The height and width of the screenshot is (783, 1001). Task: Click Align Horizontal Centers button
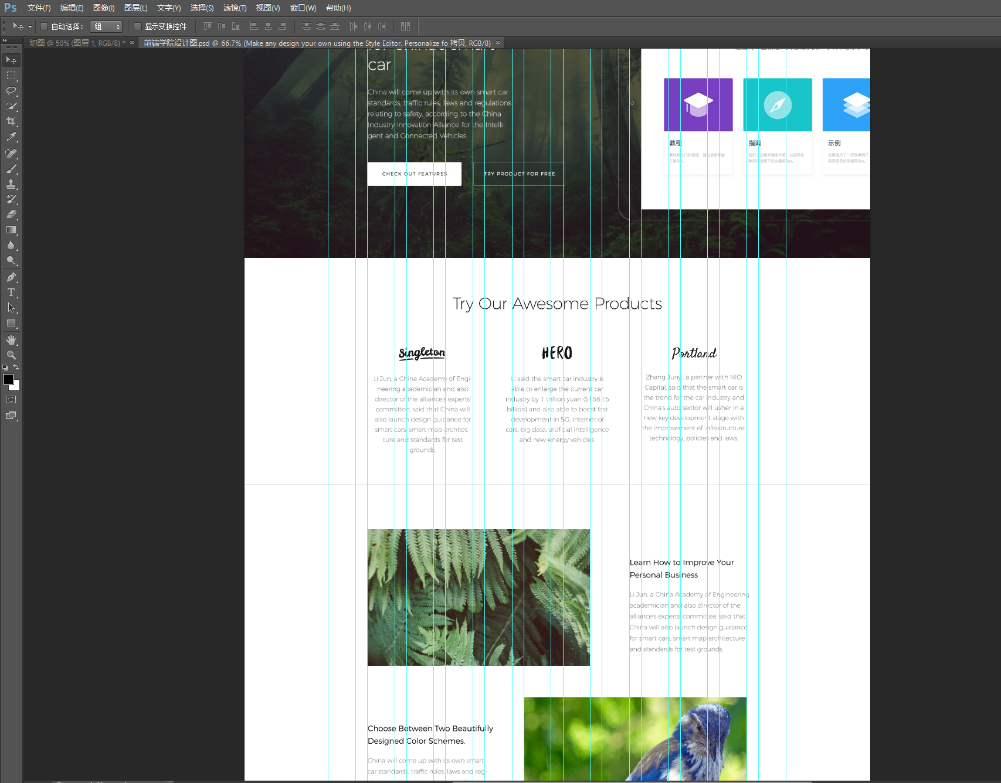[268, 26]
